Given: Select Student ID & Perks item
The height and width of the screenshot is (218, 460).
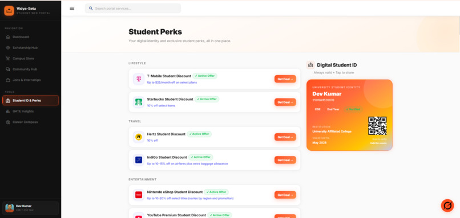Looking at the screenshot, I should pos(30,100).
